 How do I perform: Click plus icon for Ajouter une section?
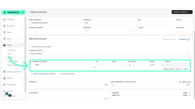click(60, 74)
